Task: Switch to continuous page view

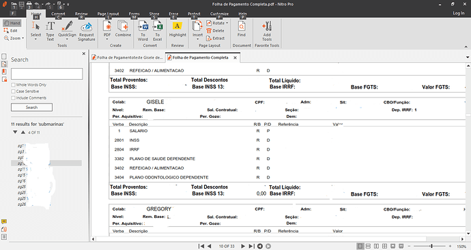Action: (368, 246)
